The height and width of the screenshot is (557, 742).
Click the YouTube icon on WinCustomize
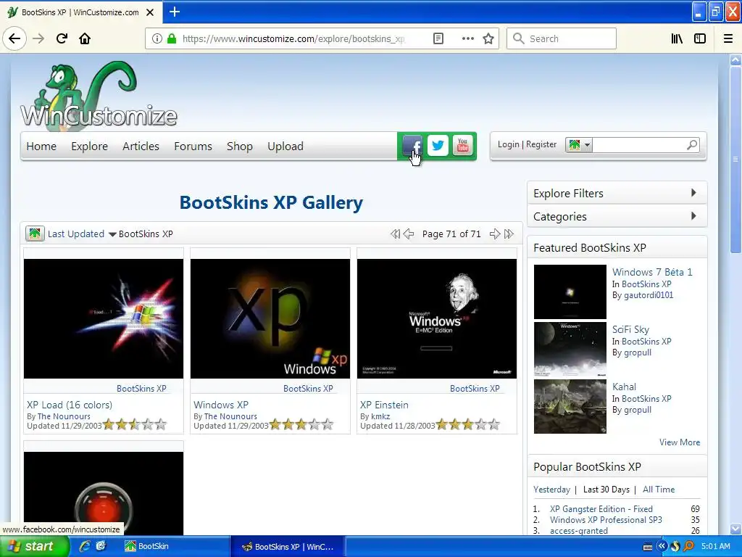coord(462,146)
